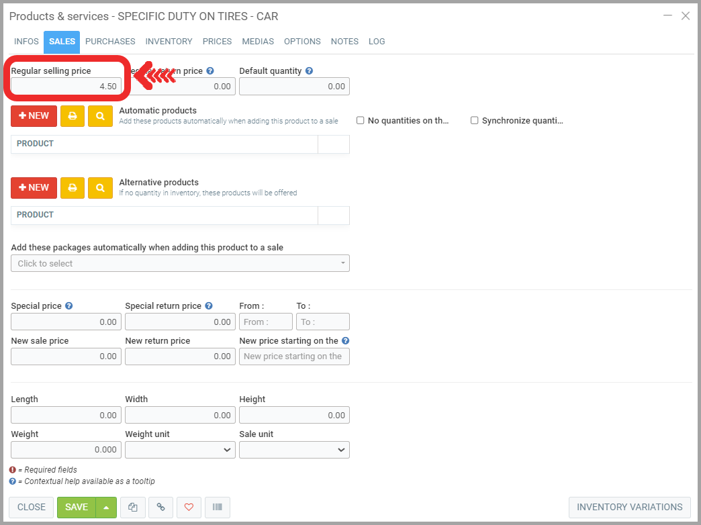This screenshot has width=701, height=525.
Task: Click the Regular selling price field
Action: (x=66, y=86)
